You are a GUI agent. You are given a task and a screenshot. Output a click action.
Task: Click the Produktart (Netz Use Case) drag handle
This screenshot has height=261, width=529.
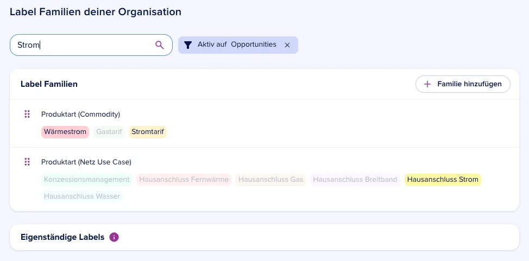[27, 162]
